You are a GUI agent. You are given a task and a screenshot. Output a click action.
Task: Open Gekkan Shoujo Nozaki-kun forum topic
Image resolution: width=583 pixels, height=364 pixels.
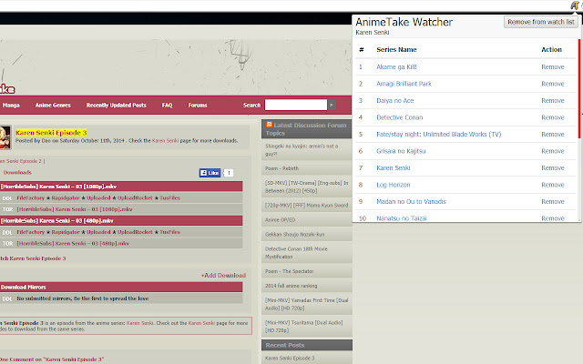[294, 235]
